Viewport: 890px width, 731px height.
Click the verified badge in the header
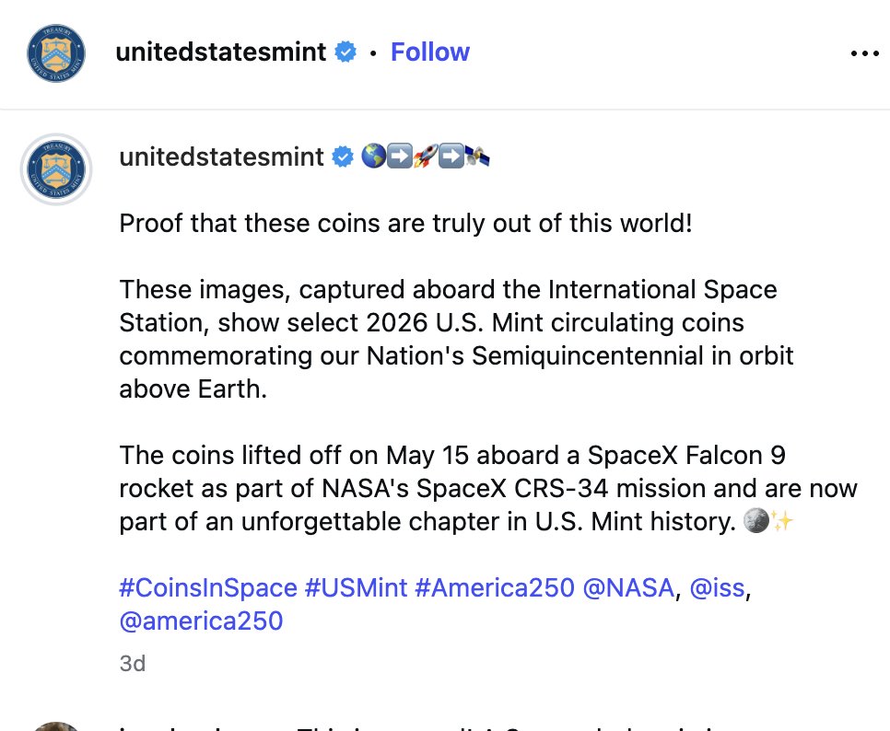point(345,52)
